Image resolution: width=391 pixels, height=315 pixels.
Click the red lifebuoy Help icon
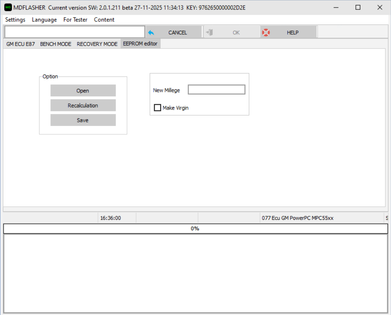pyautogui.click(x=266, y=32)
